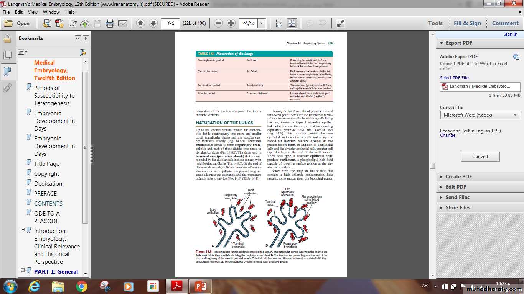Screen dimensions: 524x294
Task: Open the Convert To format dropdown
Action: point(480,115)
